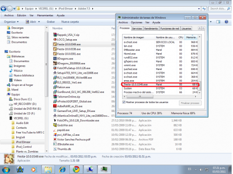Open the Opciones menu in Task Manager
This screenshot has height=174, width=233.
point(137,22)
